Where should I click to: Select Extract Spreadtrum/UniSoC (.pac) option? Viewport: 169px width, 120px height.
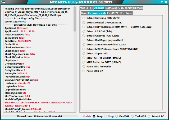tap(104, 44)
